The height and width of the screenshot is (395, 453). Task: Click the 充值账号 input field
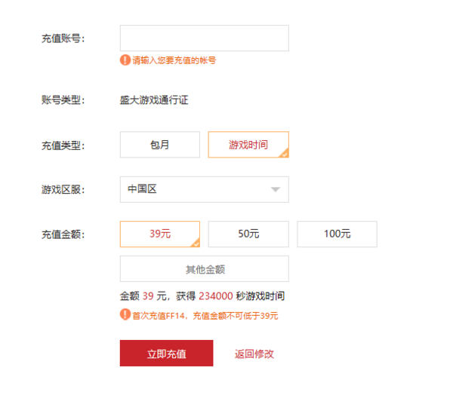pyautogui.click(x=204, y=38)
